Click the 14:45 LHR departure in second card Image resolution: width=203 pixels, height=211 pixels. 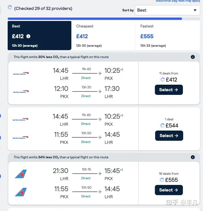[61, 116]
